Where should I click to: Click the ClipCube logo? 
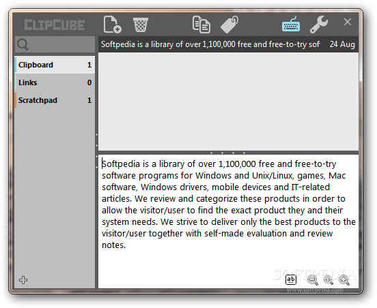coord(55,25)
